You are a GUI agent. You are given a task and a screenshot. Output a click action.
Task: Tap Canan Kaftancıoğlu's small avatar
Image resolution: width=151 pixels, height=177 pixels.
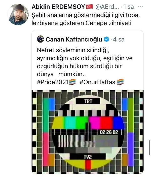click(41, 39)
